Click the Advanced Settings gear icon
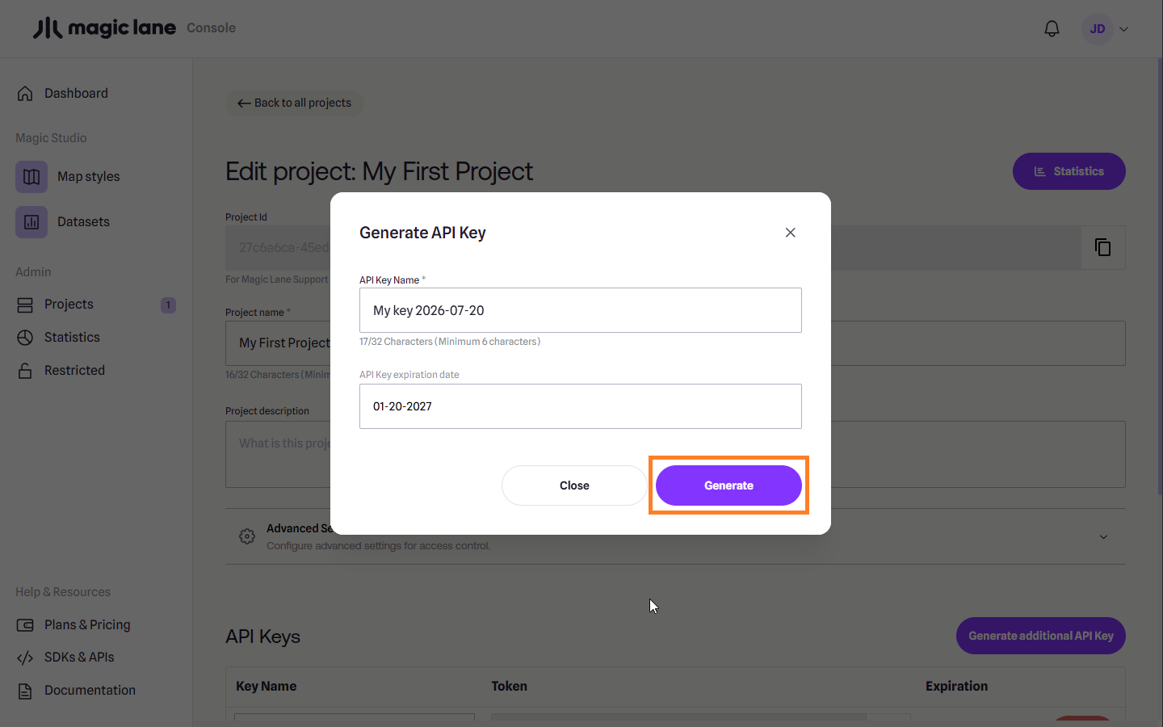1163x727 pixels. (x=247, y=536)
